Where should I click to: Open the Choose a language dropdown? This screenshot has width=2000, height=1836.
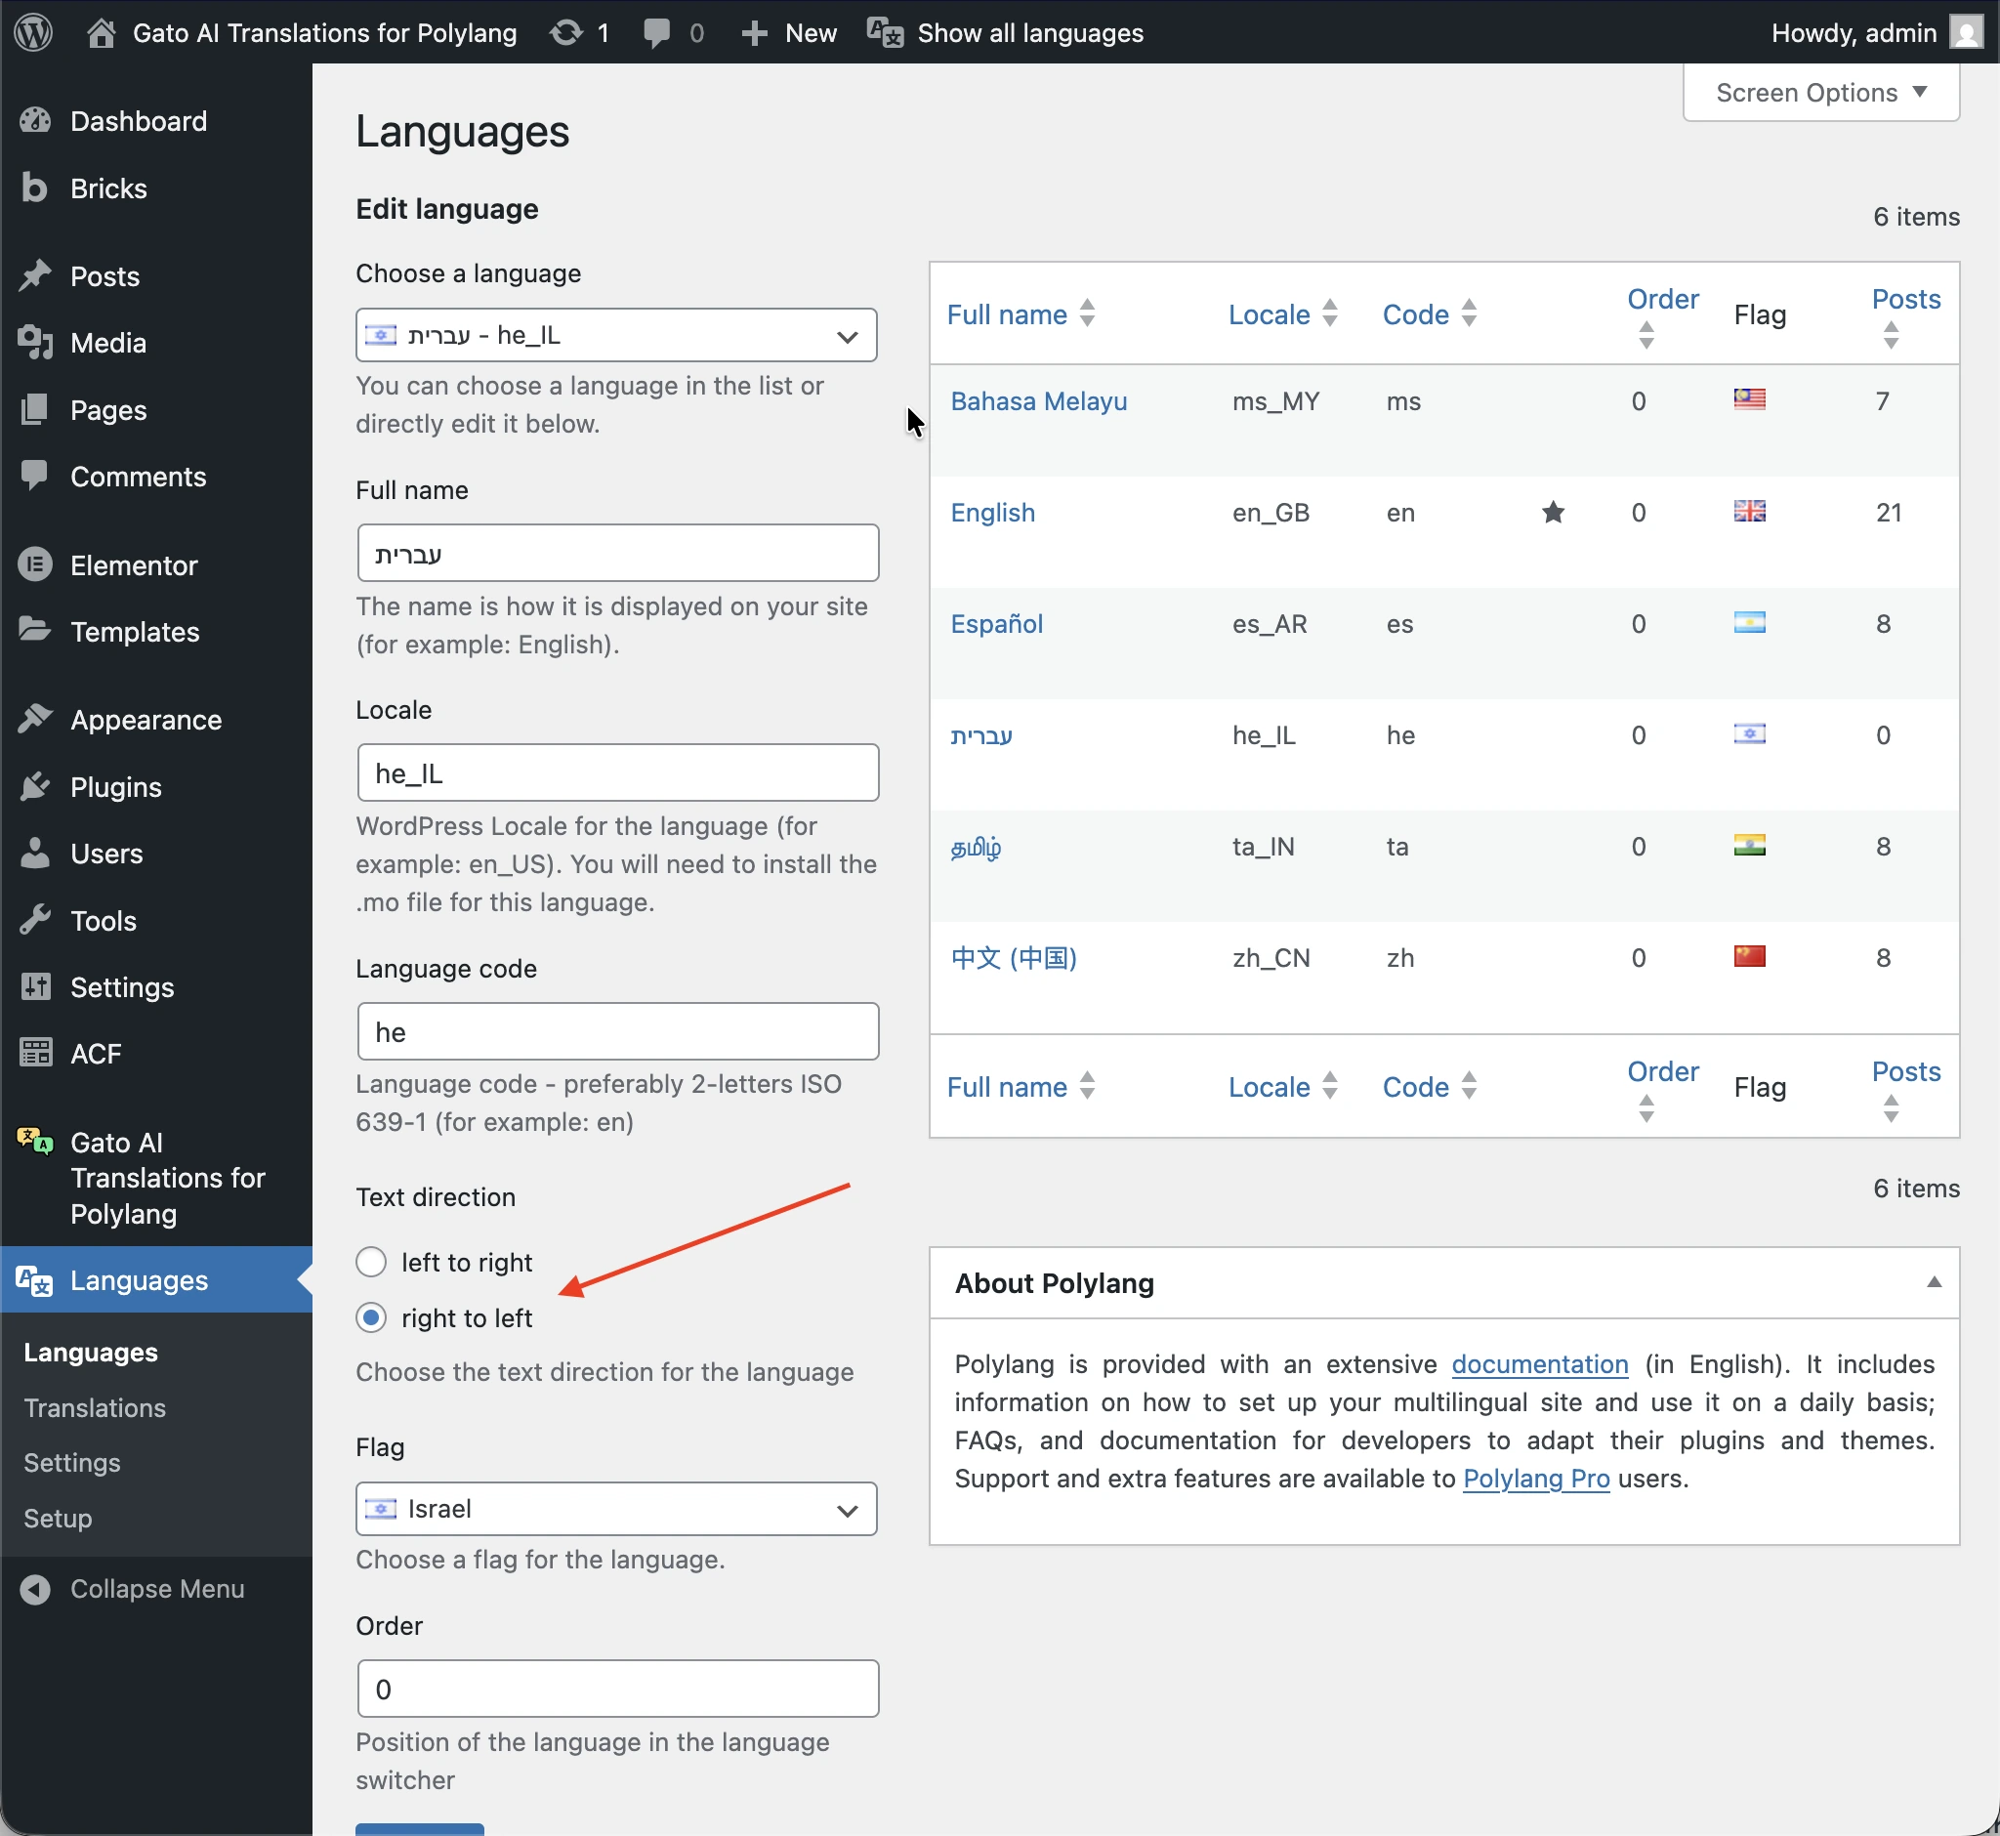(x=616, y=336)
